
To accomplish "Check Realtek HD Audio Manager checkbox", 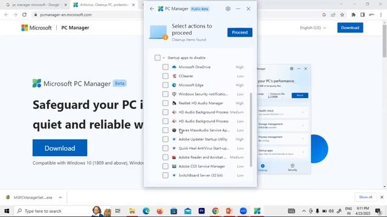I will pos(165,103).
